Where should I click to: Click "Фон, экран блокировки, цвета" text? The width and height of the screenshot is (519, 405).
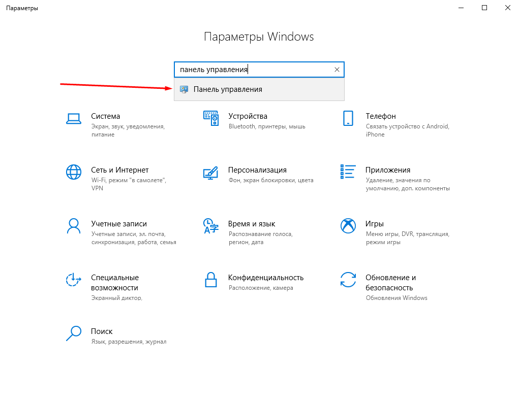click(x=271, y=180)
